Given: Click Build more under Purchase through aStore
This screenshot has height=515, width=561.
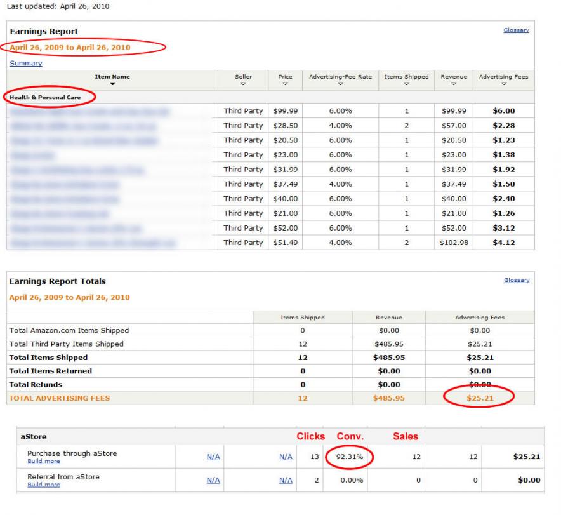Looking at the screenshot, I should click(44, 461).
